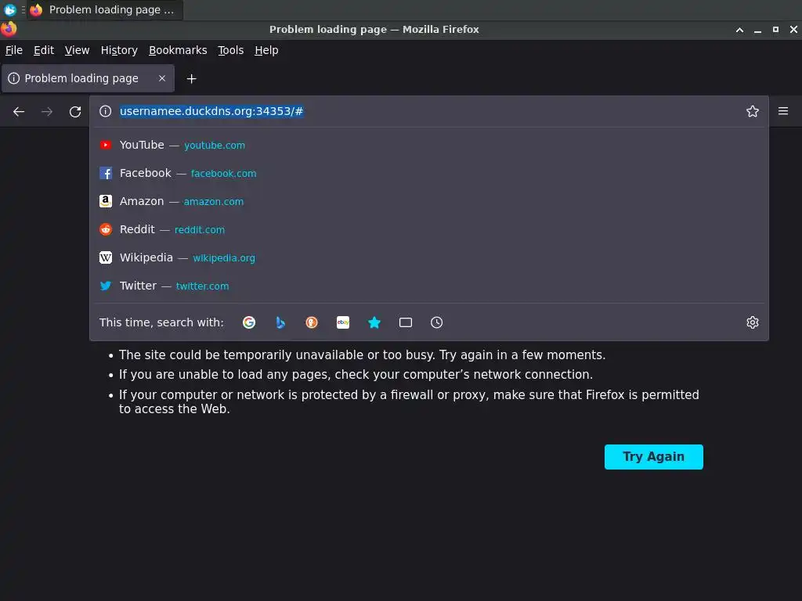Image resolution: width=802 pixels, height=601 pixels.
Task: Open the Firefox window menu icon in the title bar
Action: coord(8,29)
